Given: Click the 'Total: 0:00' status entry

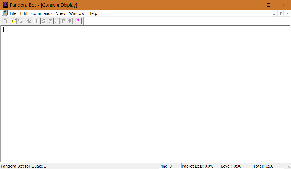Looking at the screenshot, I should (268, 166).
